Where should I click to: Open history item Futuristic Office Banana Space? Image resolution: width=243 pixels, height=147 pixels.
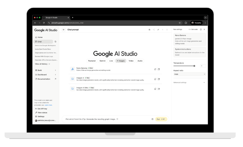(x=46, y=60)
